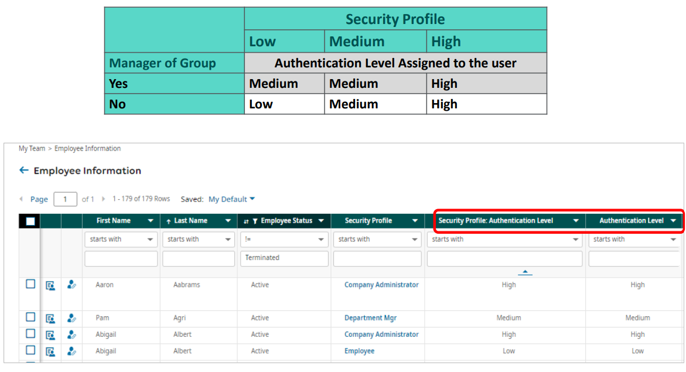Click edit-person icon for Abigail Albert Employee row
The width and height of the screenshot is (686, 372).
(x=71, y=351)
